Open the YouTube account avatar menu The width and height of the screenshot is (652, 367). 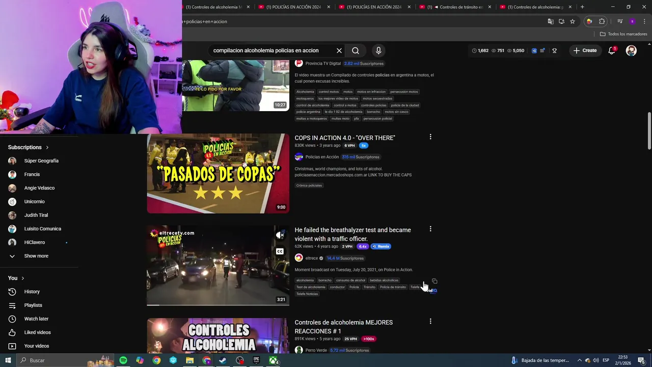point(631,50)
